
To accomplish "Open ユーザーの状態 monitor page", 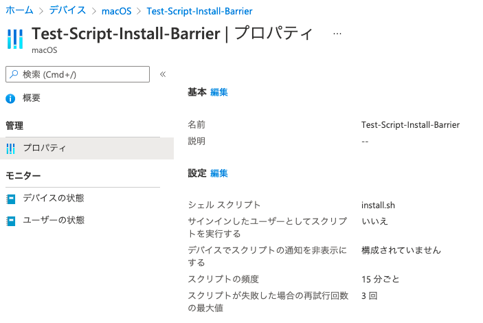I will coord(54,220).
